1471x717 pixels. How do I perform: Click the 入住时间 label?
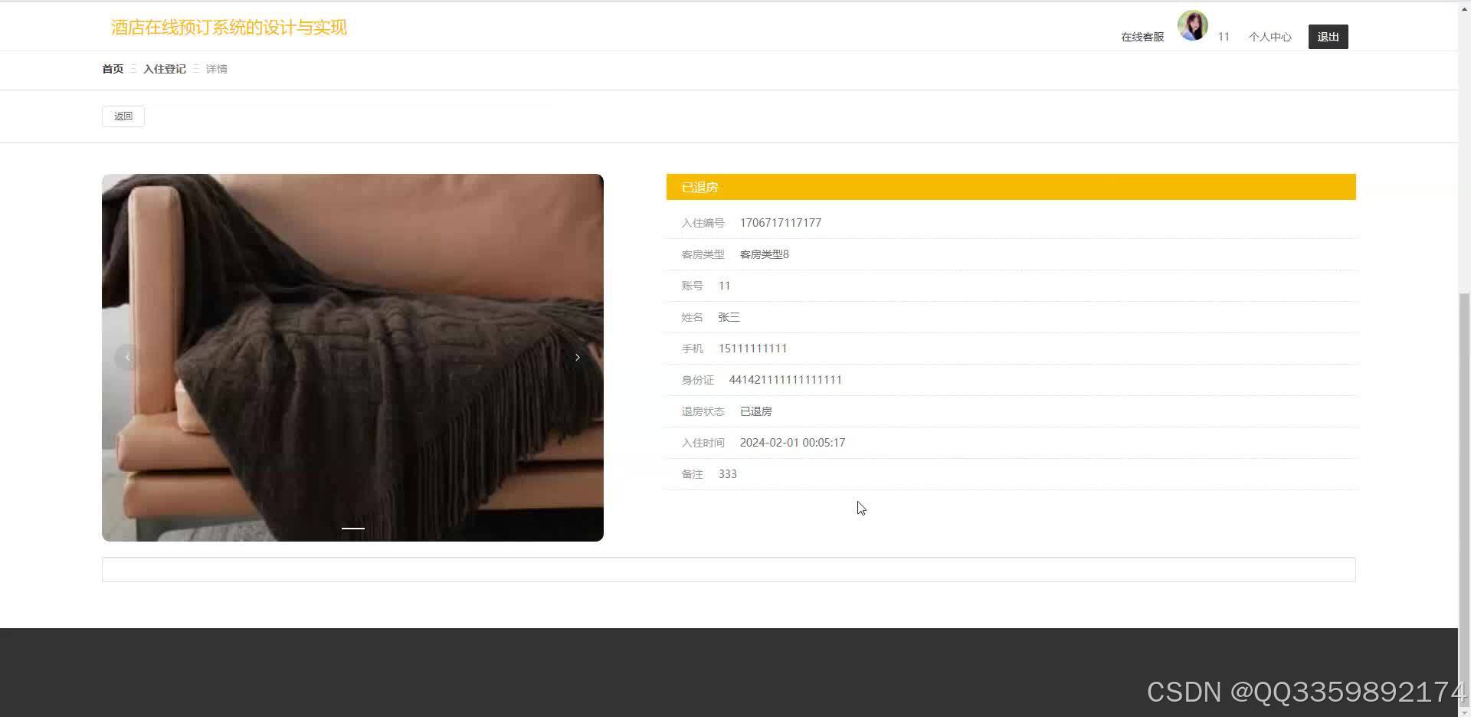pos(703,443)
